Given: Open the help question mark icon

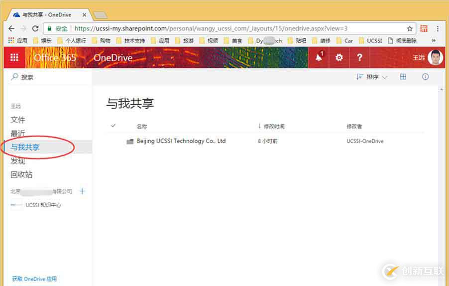Looking at the screenshot, I should pyautogui.click(x=360, y=58).
